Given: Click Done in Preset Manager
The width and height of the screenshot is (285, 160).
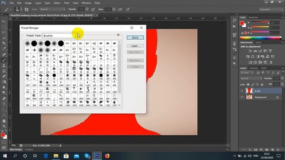Looking at the screenshot, I should (135, 37).
